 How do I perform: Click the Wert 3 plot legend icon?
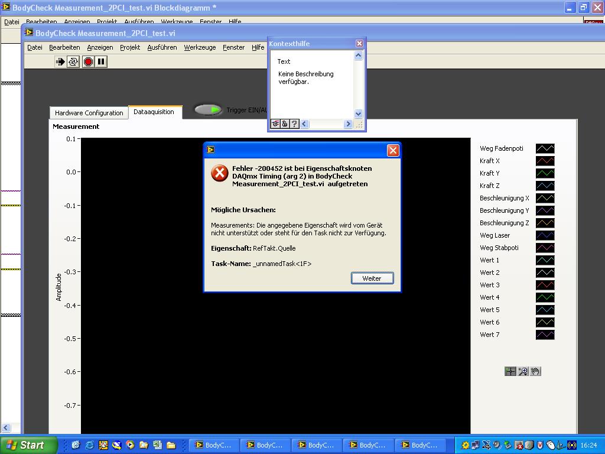(x=545, y=285)
